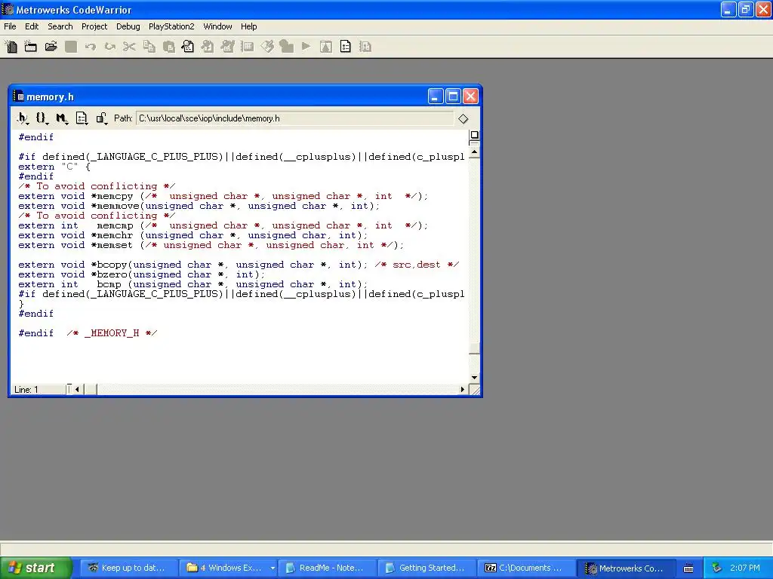Switch to 'Getting Started...' taskbar item
The image size is (773, 579).
pos(427,568)
